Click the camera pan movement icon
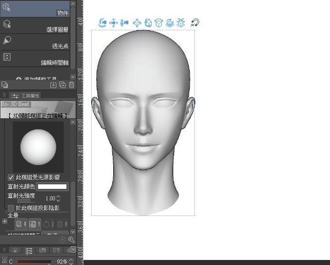Viewport: 330px width, 265px height. point(113,22)
